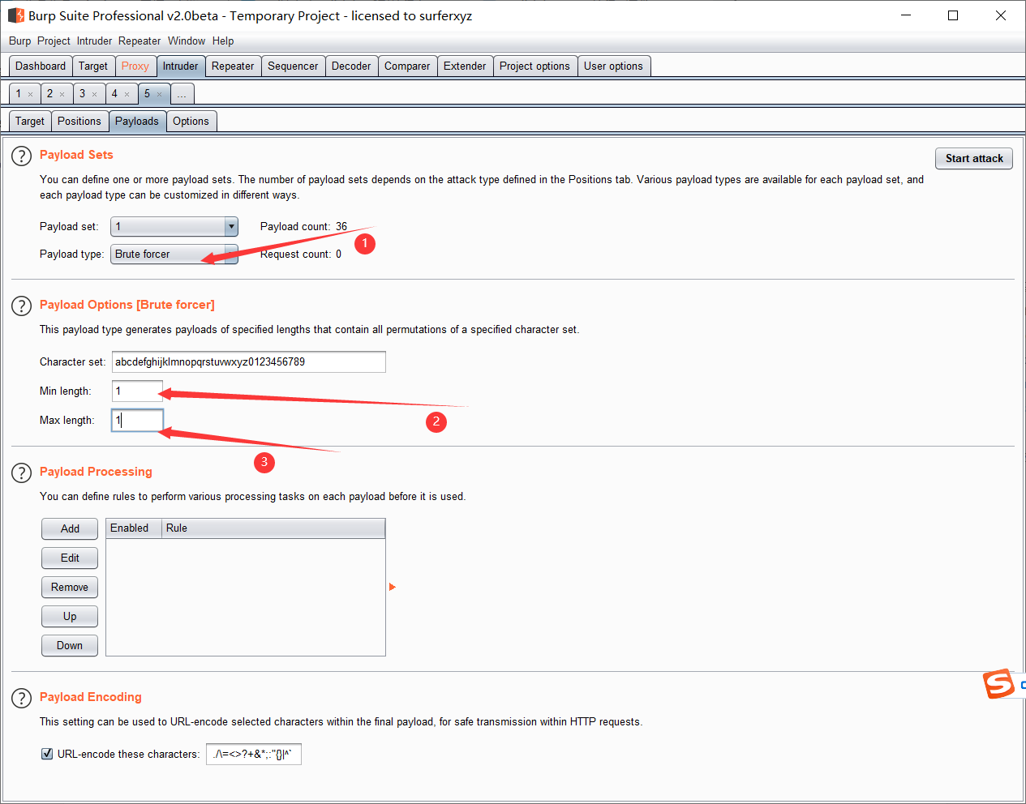Expand the Payload set dropdown
This screenshot has width=1026, height=804.
point(231,227)
